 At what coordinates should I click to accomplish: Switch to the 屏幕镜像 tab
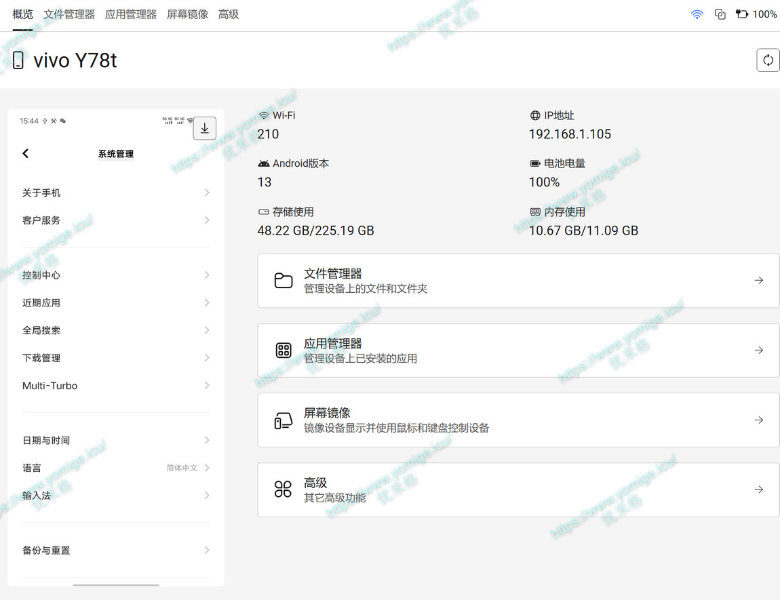(187, 14)
